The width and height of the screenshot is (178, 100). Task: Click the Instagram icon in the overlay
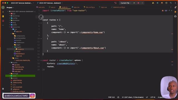[x=32, y=96]
